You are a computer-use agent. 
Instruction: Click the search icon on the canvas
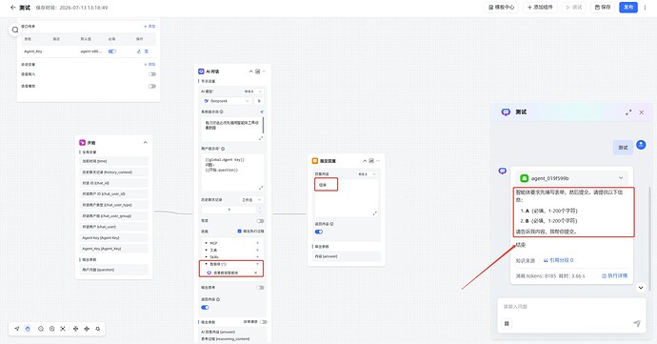pyautogui.click(x=15, y=30)
